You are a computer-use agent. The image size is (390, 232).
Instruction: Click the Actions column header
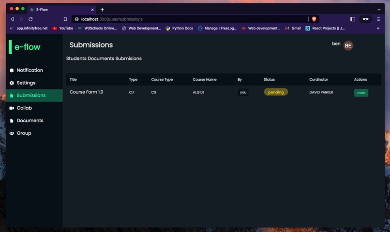360,79
